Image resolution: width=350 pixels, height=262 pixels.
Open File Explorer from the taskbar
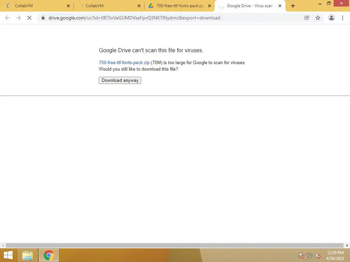point(27,255)
